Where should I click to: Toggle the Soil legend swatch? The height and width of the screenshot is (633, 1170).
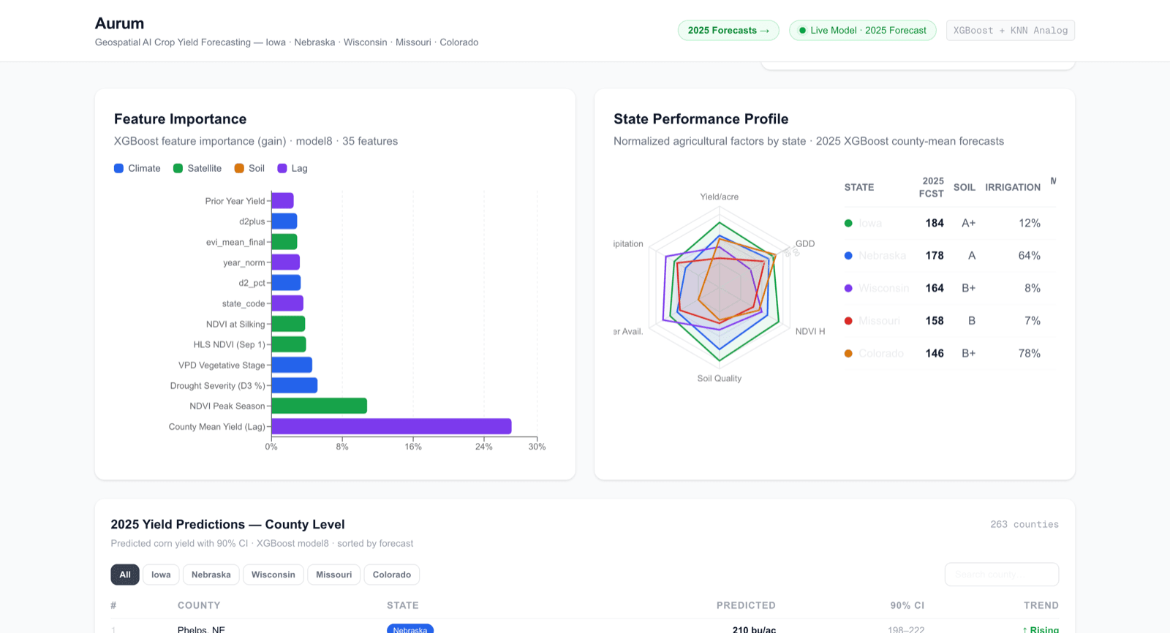pos(239,168)
